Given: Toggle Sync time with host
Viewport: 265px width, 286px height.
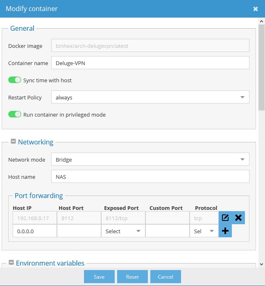Looking at the screenshot, I should coord(15,80).
